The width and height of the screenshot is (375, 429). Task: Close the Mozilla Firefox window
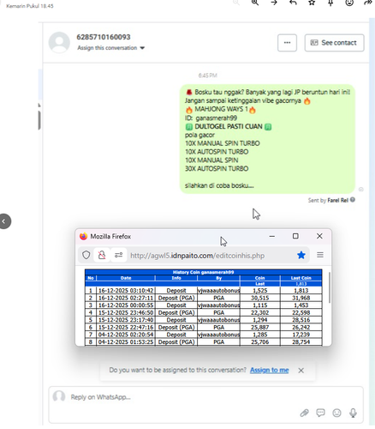coord(319,236)
